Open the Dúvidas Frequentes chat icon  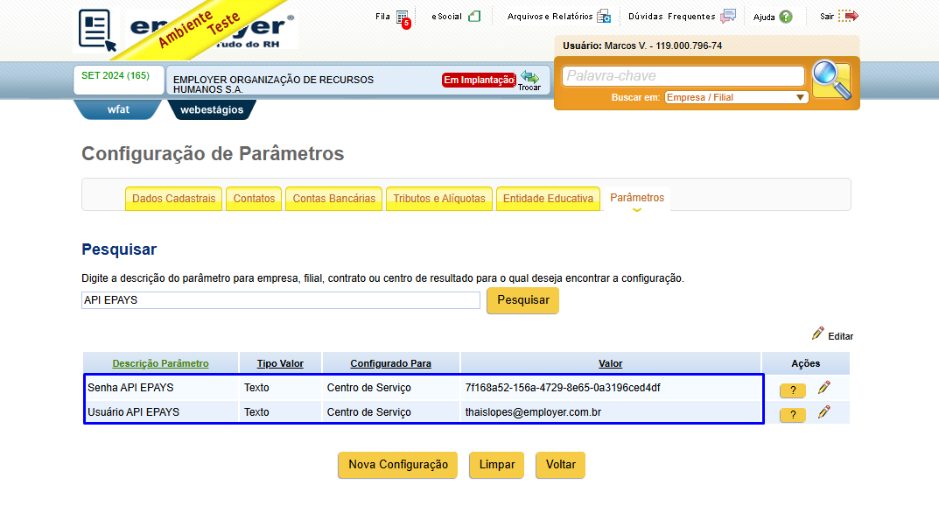(x=728, y=16)
